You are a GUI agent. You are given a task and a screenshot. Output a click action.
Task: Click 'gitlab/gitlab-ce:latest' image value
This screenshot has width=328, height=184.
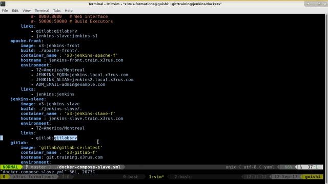(71, 148)
